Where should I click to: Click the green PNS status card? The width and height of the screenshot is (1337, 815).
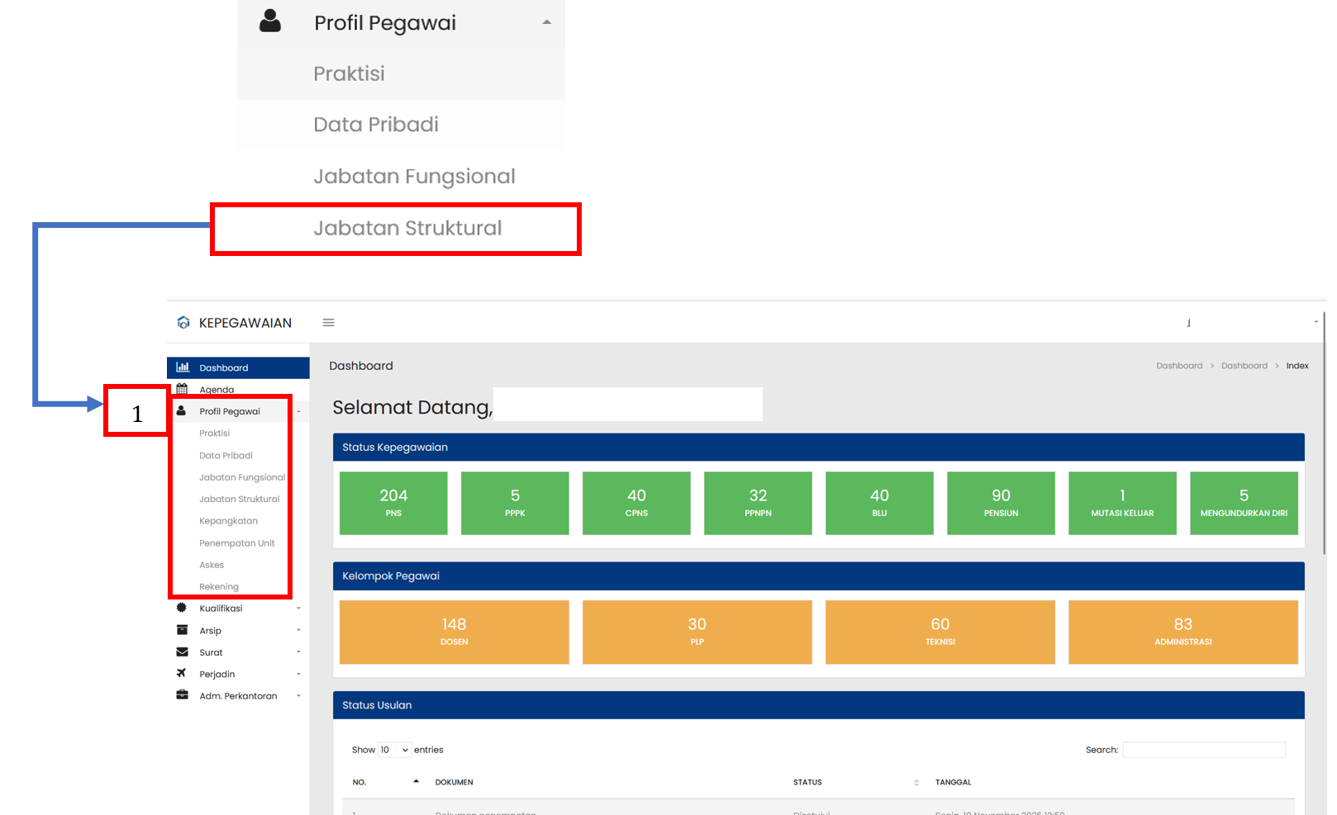point(393,503)
